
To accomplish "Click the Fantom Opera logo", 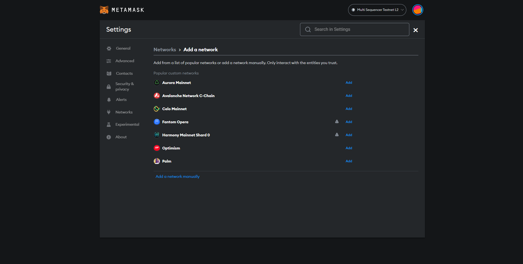I will [157, 122].
